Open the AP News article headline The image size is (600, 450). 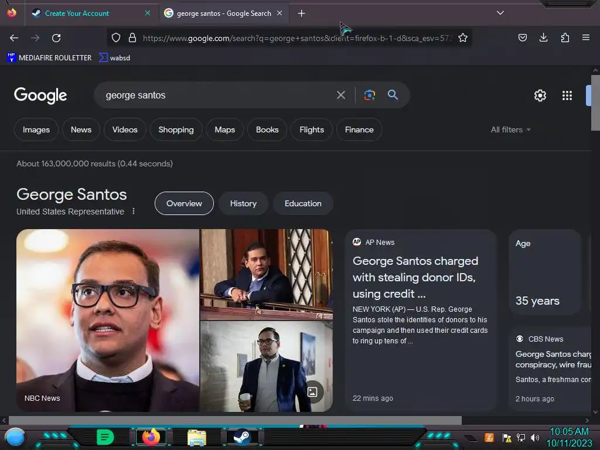pyautogui.click(x=415, y=277)
